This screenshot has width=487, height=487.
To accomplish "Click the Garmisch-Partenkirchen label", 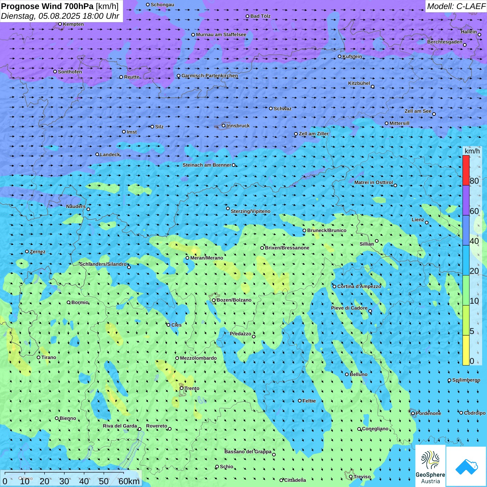I will click(210, 75).
